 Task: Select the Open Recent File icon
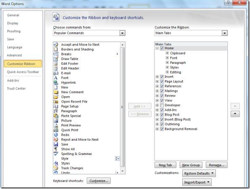coord(56,102)
